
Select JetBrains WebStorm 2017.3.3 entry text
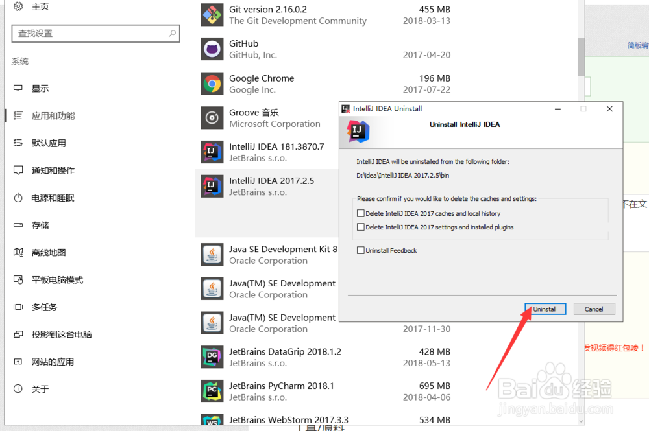(x=289, y=420)
